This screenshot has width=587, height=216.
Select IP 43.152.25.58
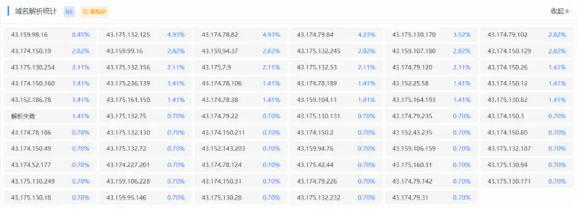pyautogui.click(x=410, y=84)
